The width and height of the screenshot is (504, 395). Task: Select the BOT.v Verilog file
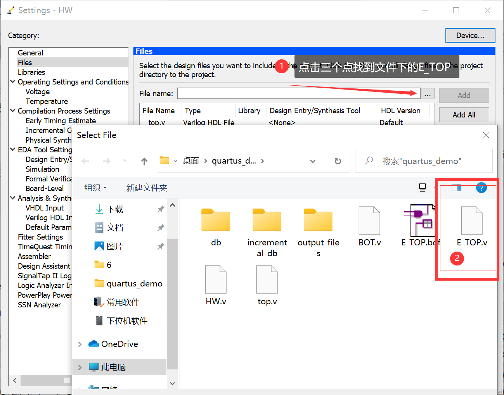[x=369, y=221]
